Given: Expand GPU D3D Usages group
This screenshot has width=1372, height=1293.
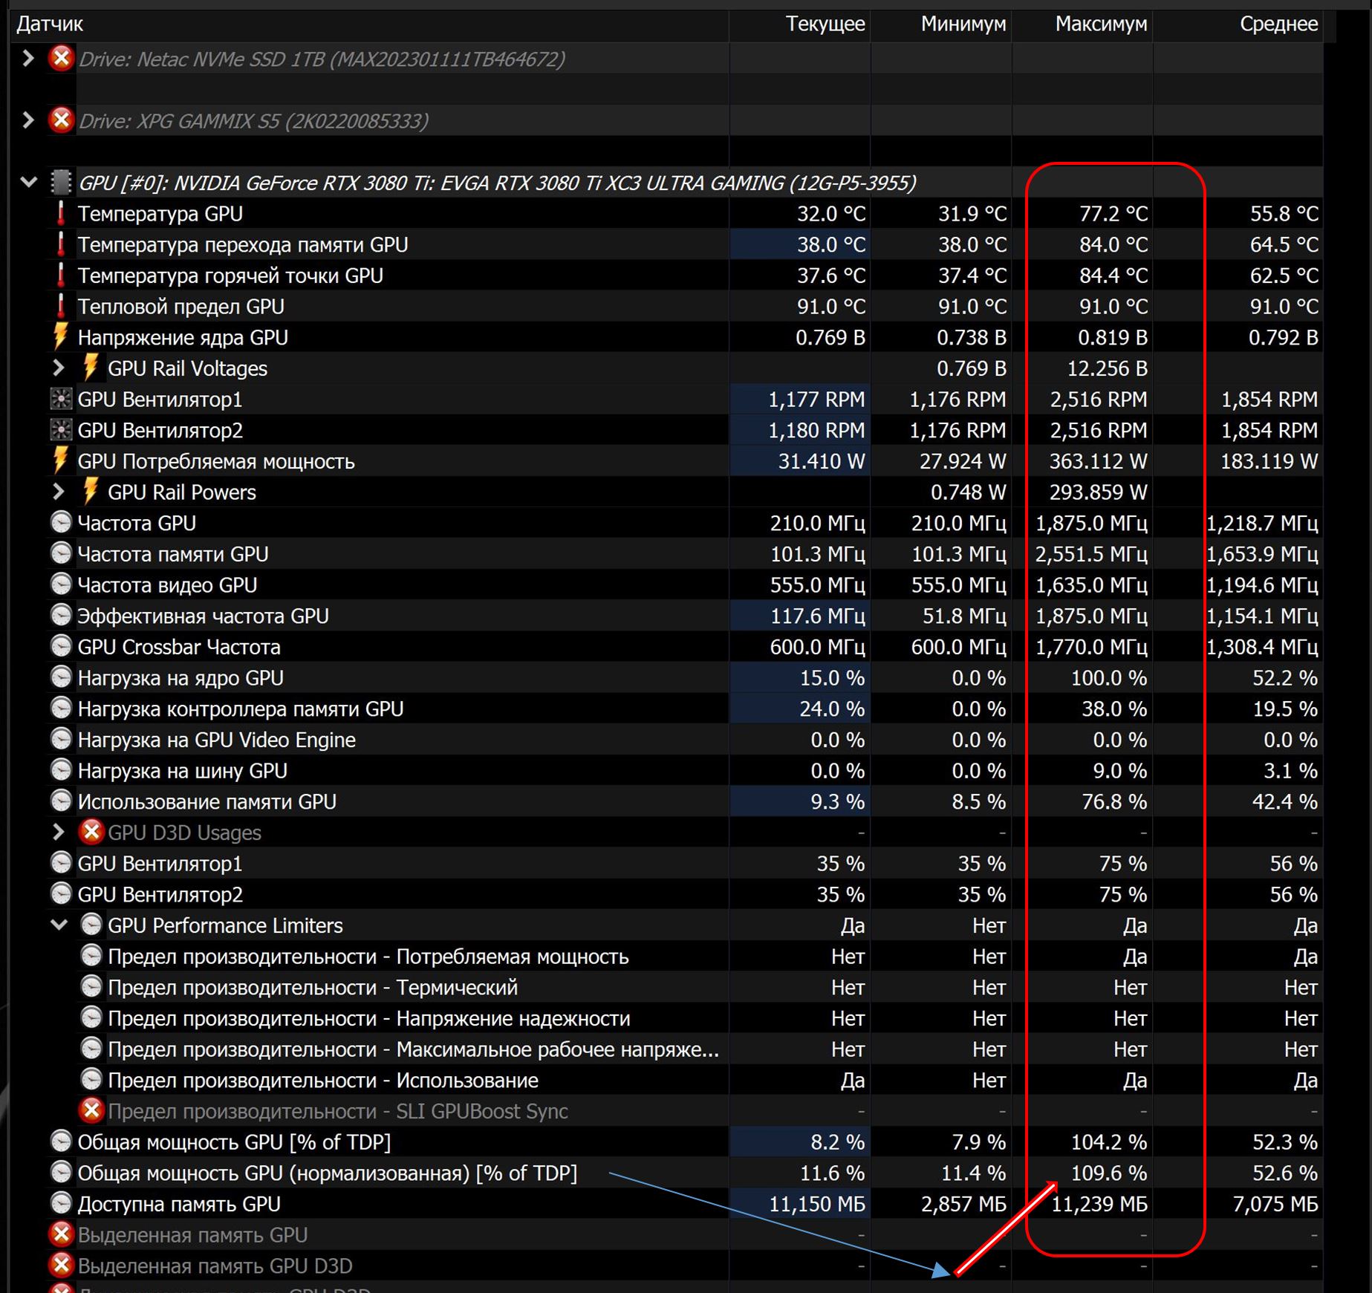Looking at the screenshot, I should click(59, 832).
